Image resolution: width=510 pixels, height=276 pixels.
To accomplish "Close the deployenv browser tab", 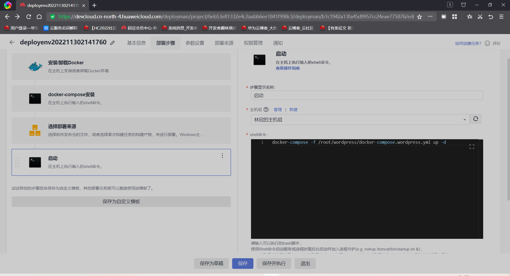I will coord(84,5).
